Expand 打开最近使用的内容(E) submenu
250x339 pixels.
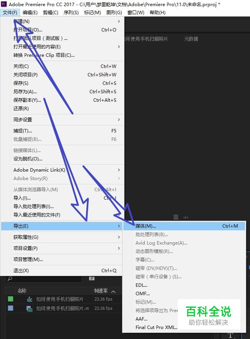(63, 47)
